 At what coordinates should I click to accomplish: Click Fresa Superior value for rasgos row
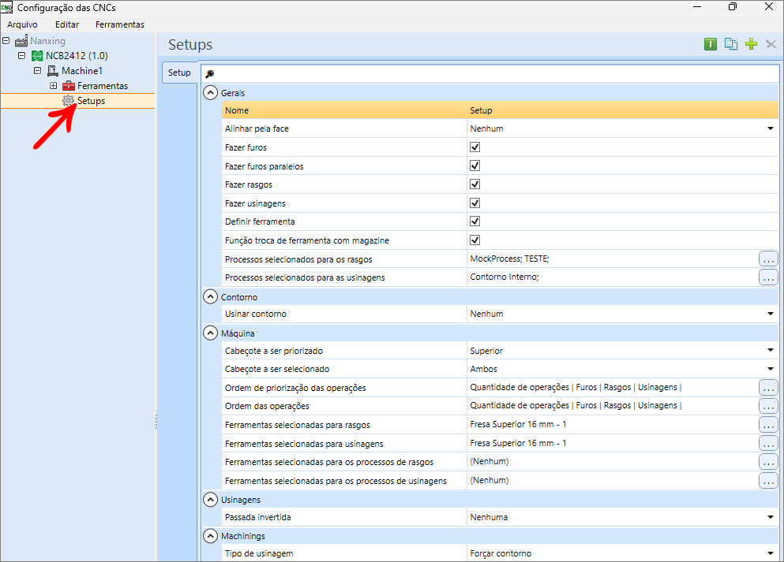(x=613, y=424)
